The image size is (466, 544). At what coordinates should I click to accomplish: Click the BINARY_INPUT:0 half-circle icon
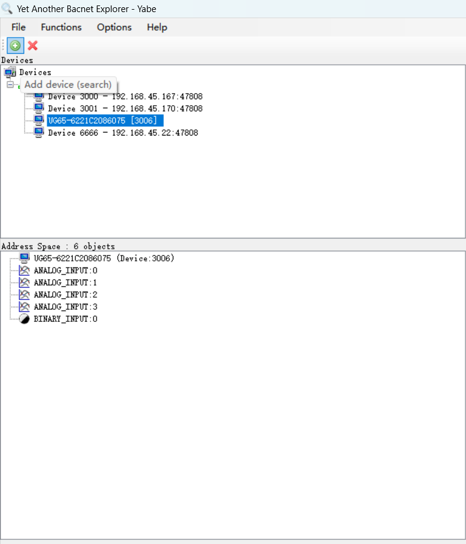click(x=24, y=319)
